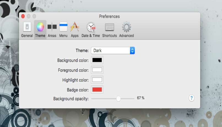Screen dimensions: 222x127
Task: Open the Advanced gear icon
Action: point(126,27)
